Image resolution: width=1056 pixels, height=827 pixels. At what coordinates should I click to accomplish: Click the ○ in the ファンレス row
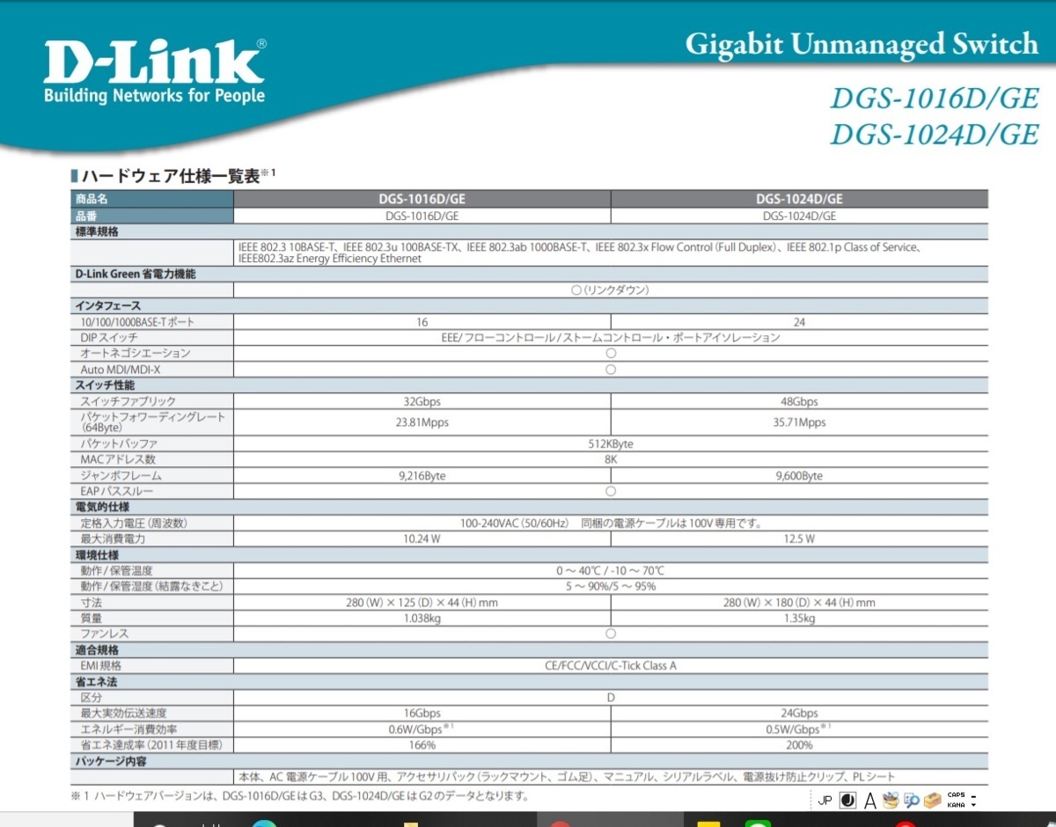click(x=611, y=633)
